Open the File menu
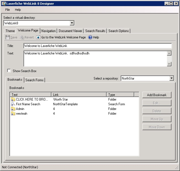Viewport: 180px width, 171px height. pos(7,10)
